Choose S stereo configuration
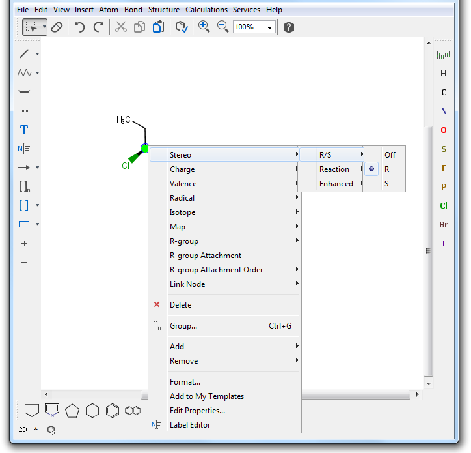 click(386, 184)
